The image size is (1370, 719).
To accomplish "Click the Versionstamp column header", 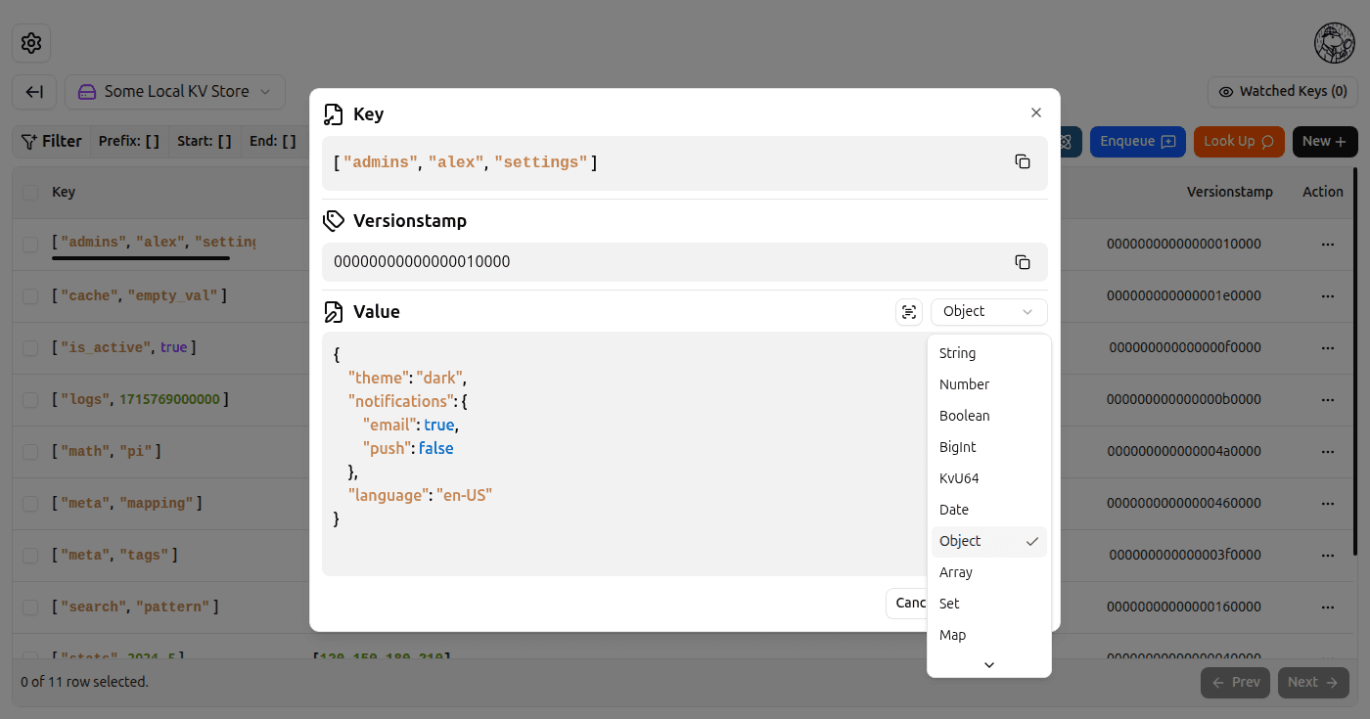I will tap(1230, 193).
